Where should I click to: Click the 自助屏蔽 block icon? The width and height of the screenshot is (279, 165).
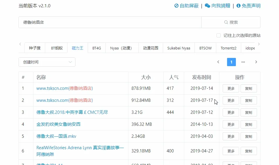[x=176, y=6]
